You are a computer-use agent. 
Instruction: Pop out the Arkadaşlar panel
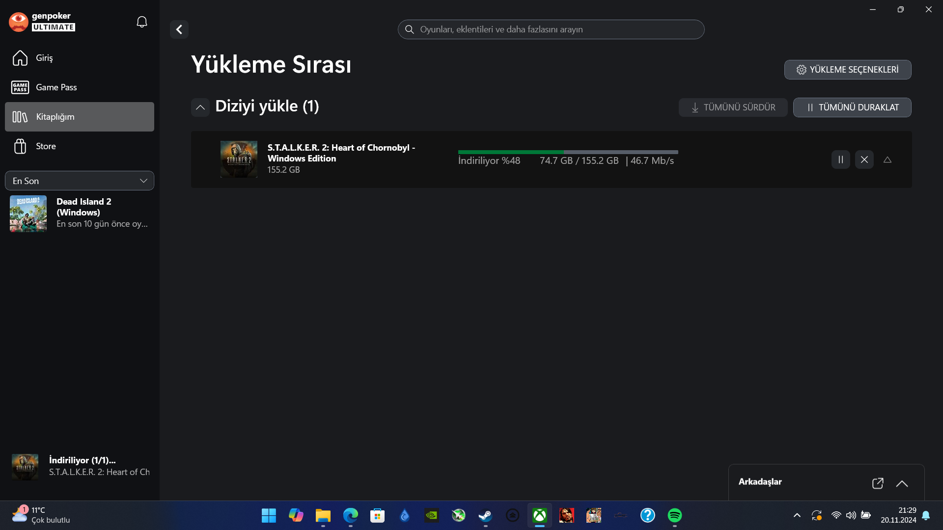coord(878,483)
